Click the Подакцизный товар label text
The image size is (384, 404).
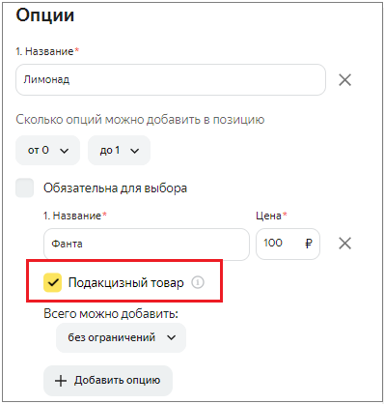126,282
